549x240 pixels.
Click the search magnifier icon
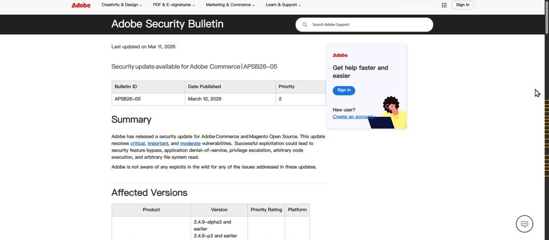305,25
